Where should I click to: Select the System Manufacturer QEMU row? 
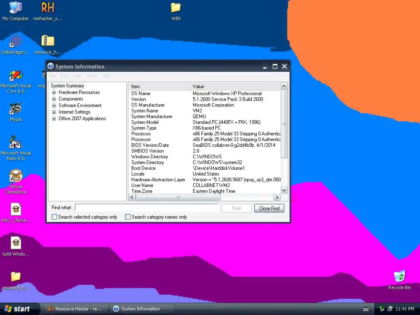pos(205,116)
